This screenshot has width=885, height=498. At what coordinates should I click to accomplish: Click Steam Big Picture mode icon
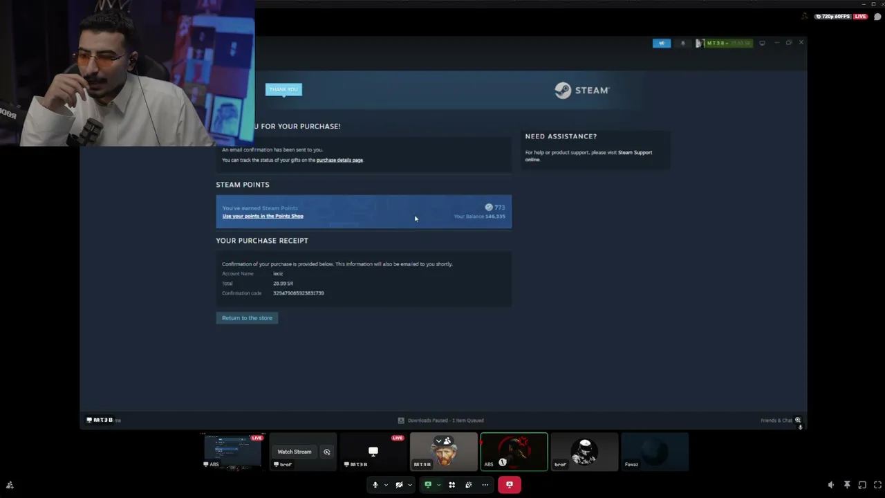coord(762,43)
